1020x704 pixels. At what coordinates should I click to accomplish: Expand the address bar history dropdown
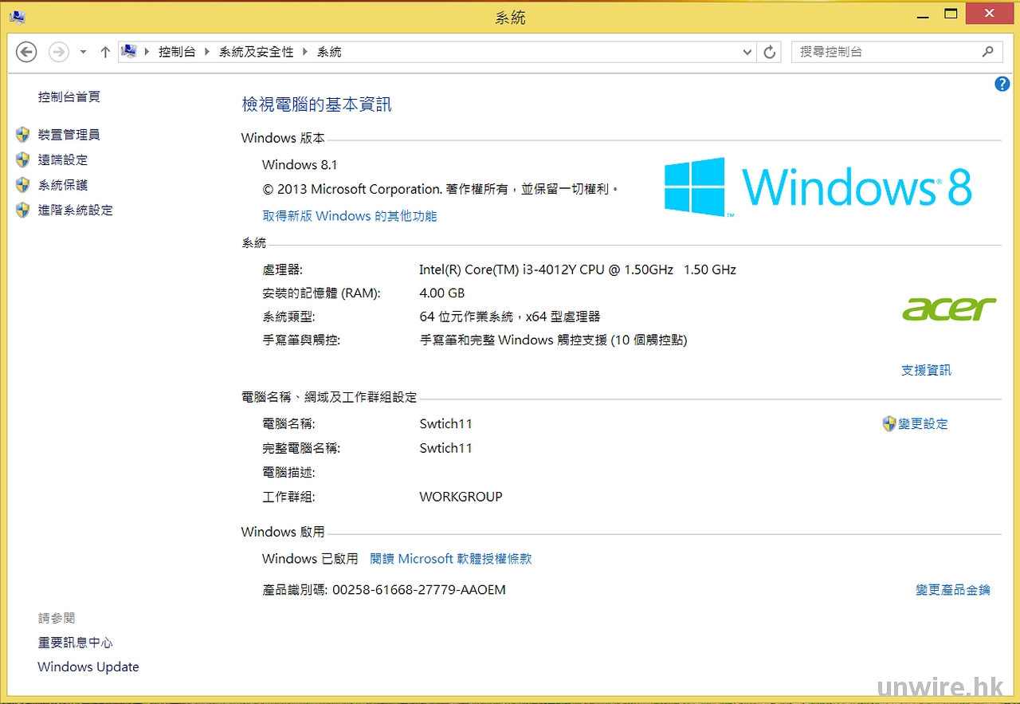747,52
